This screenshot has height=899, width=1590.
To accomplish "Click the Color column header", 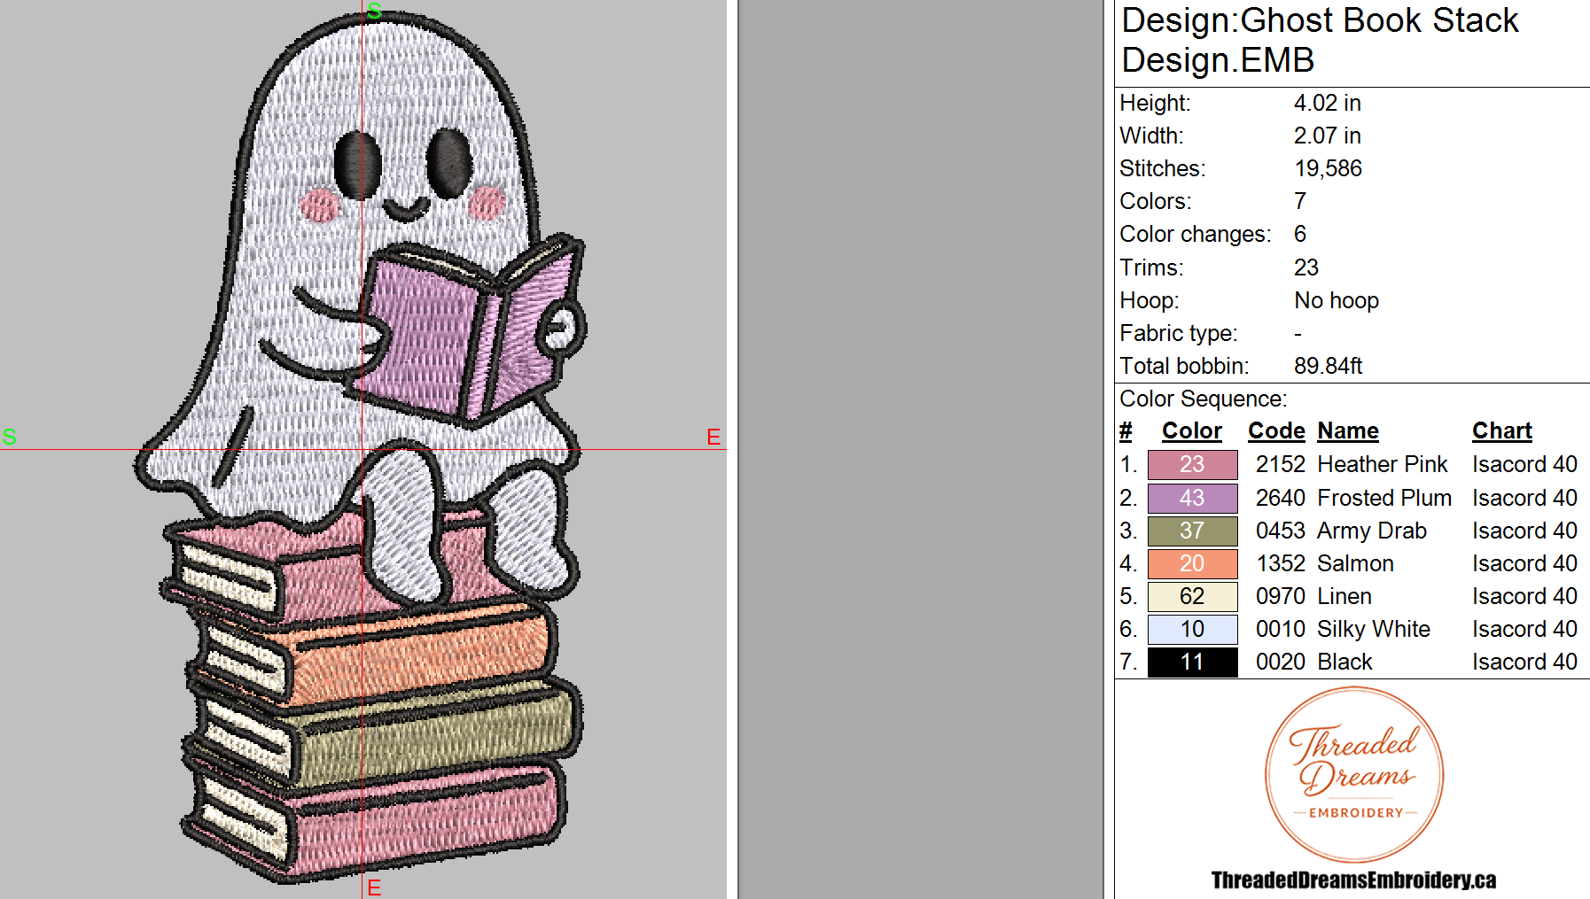I will point(1192,430).
